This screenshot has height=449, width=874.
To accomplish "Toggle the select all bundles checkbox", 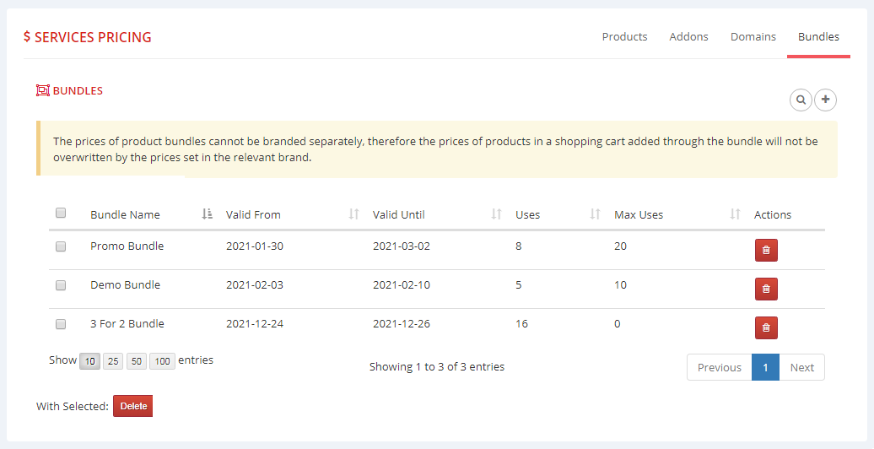I will pyautogui.click(x=61, y=214).
